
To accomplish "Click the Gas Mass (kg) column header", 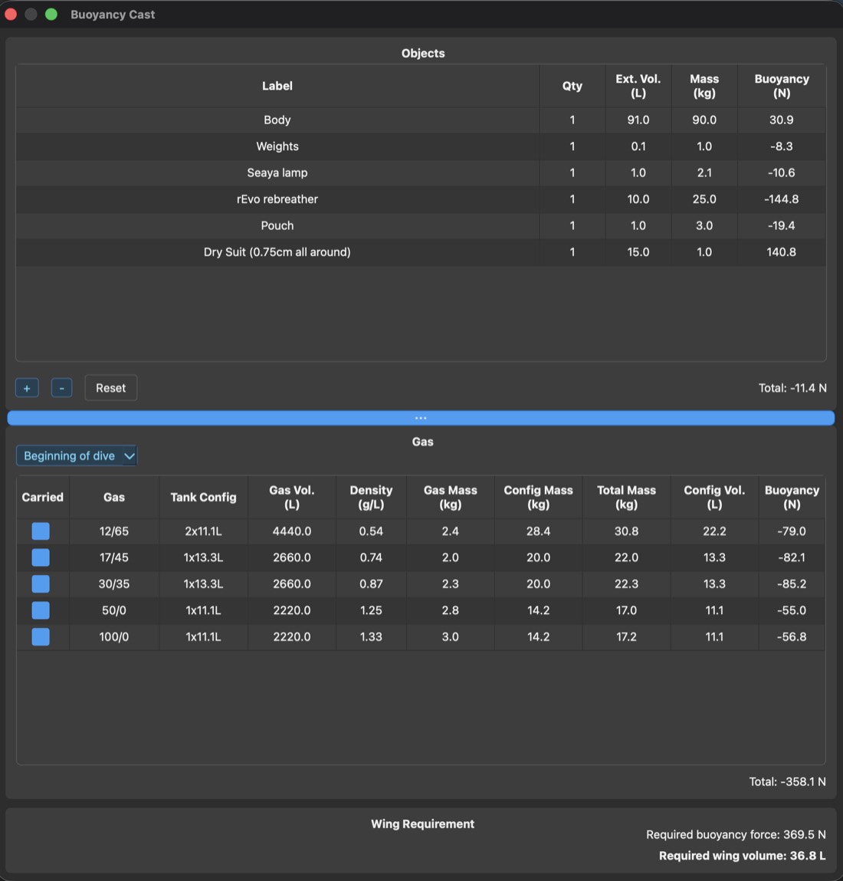I will [x=451, y=498].
